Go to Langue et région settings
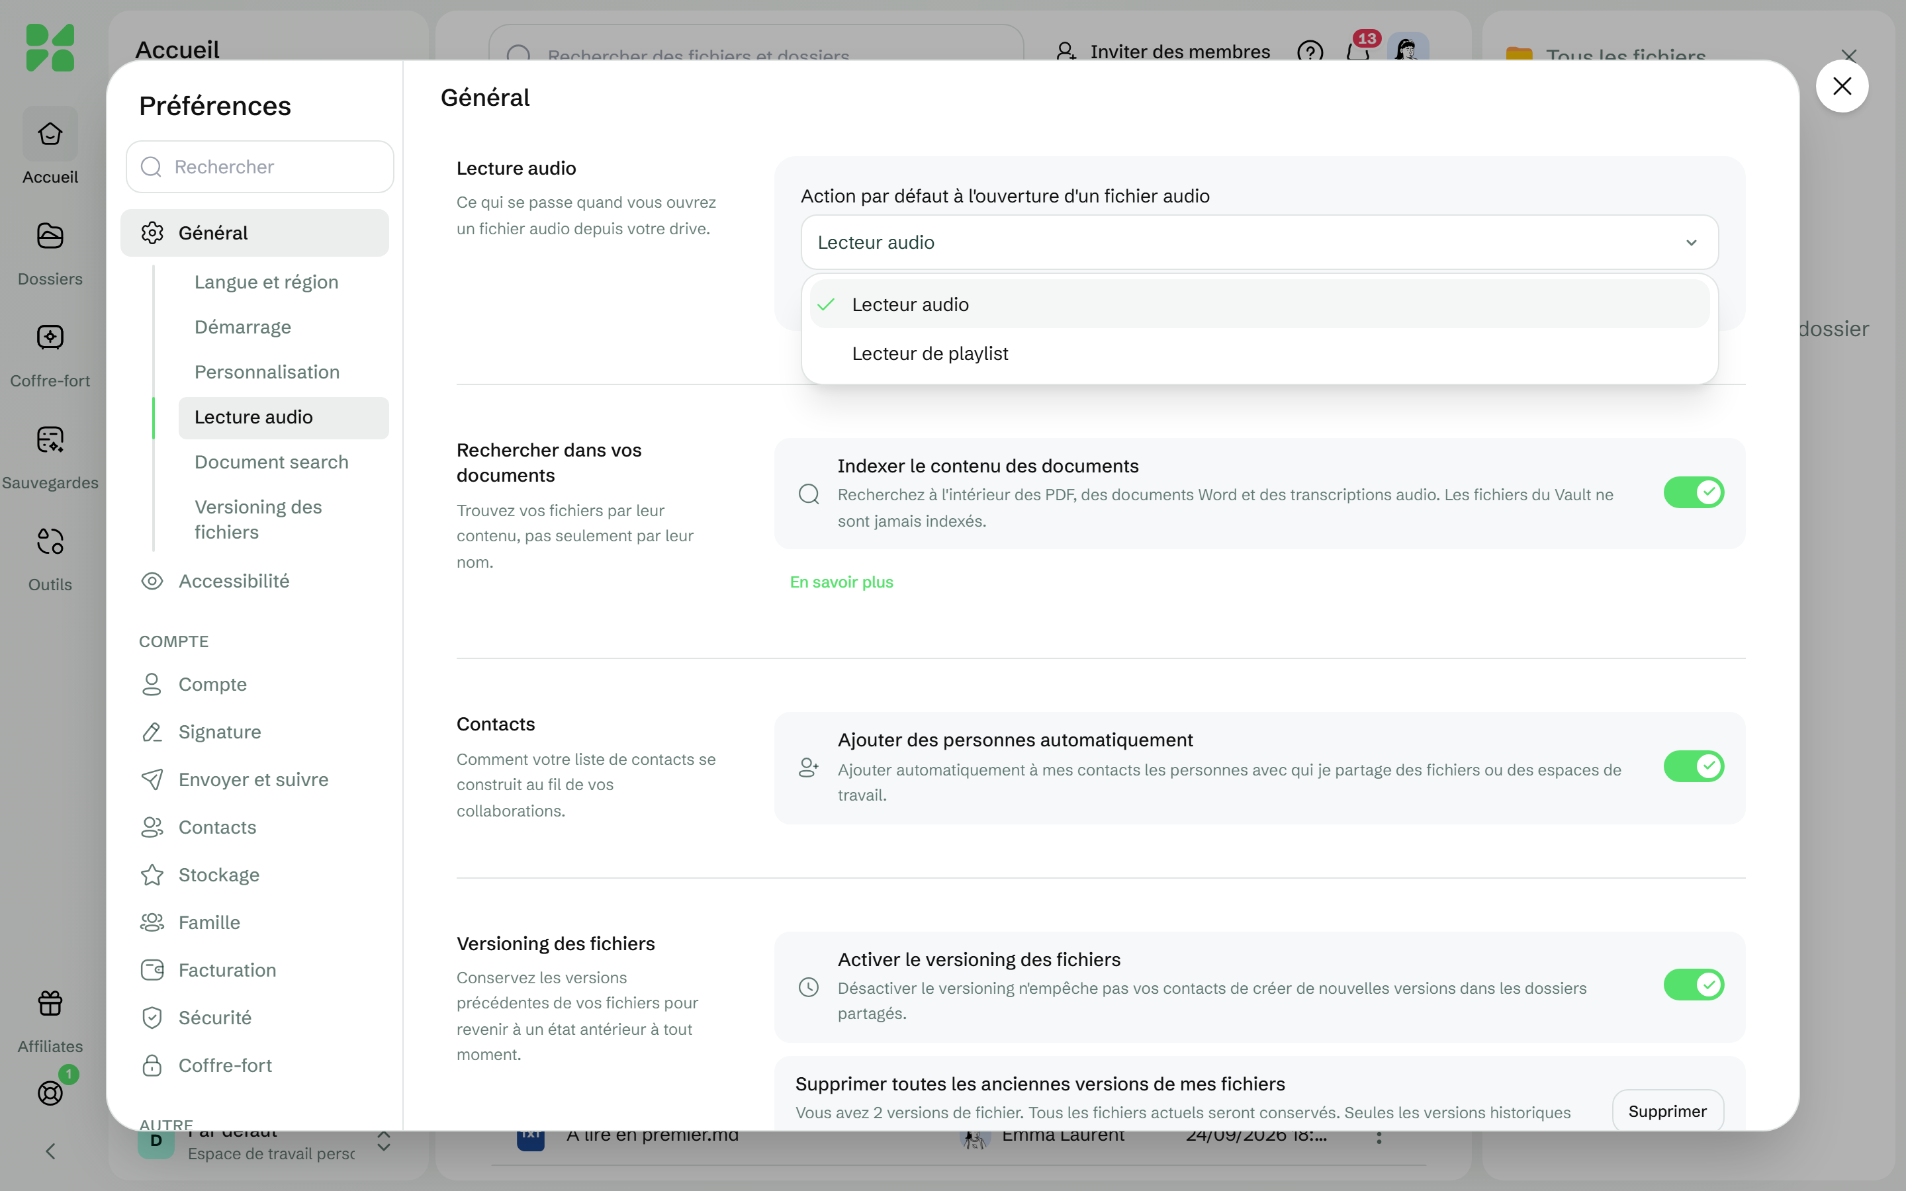 [x=266, y=282]
